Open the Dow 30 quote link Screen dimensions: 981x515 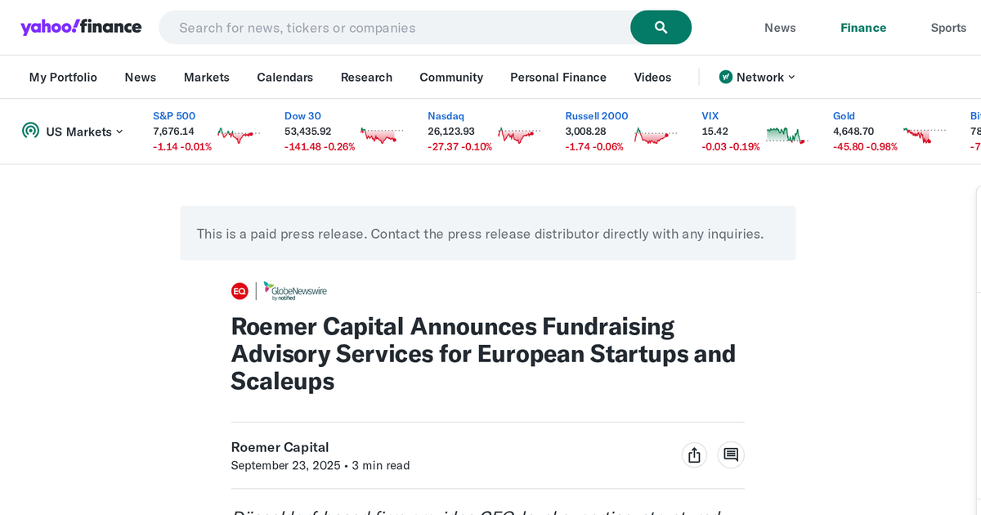[302, 116]
